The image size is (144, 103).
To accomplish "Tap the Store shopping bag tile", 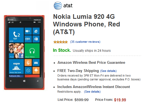I will (36, 39).
